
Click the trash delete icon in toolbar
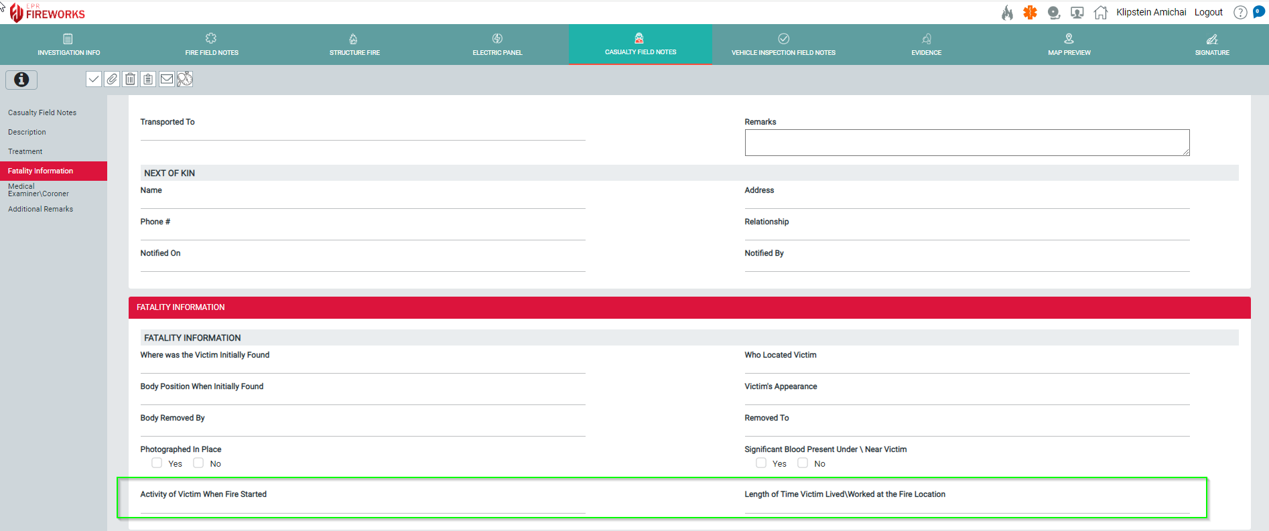click(x=130, y=79)
